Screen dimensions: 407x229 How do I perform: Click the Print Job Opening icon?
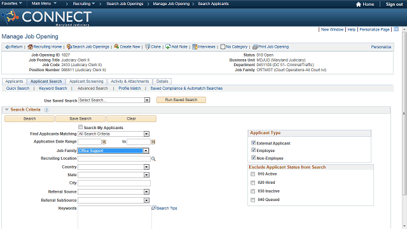tap(255, 46)
